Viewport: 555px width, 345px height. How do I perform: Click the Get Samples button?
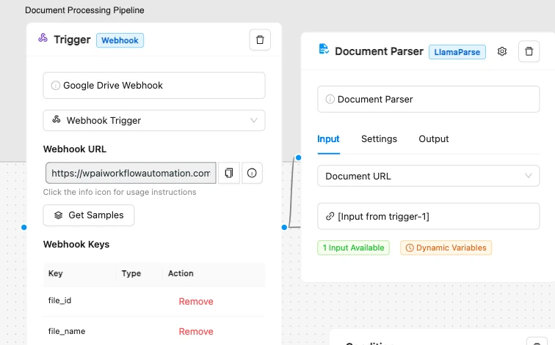(x=89, y=215)
